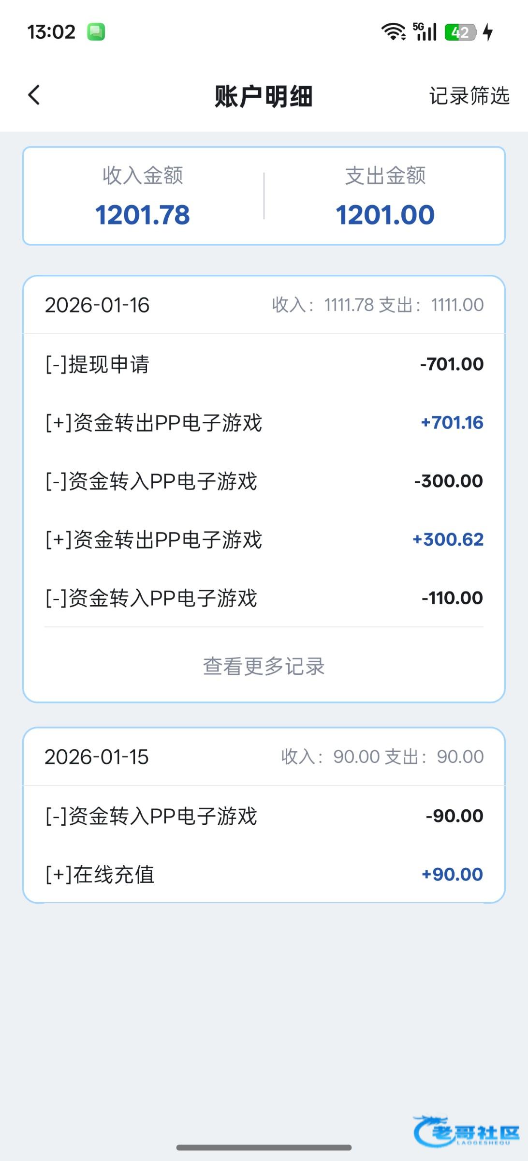
Task: Tap the 收入金额 1201.78 summary
Action: point(143,196)
